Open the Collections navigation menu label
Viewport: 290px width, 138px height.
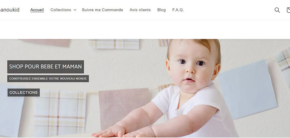pos(61,10)
